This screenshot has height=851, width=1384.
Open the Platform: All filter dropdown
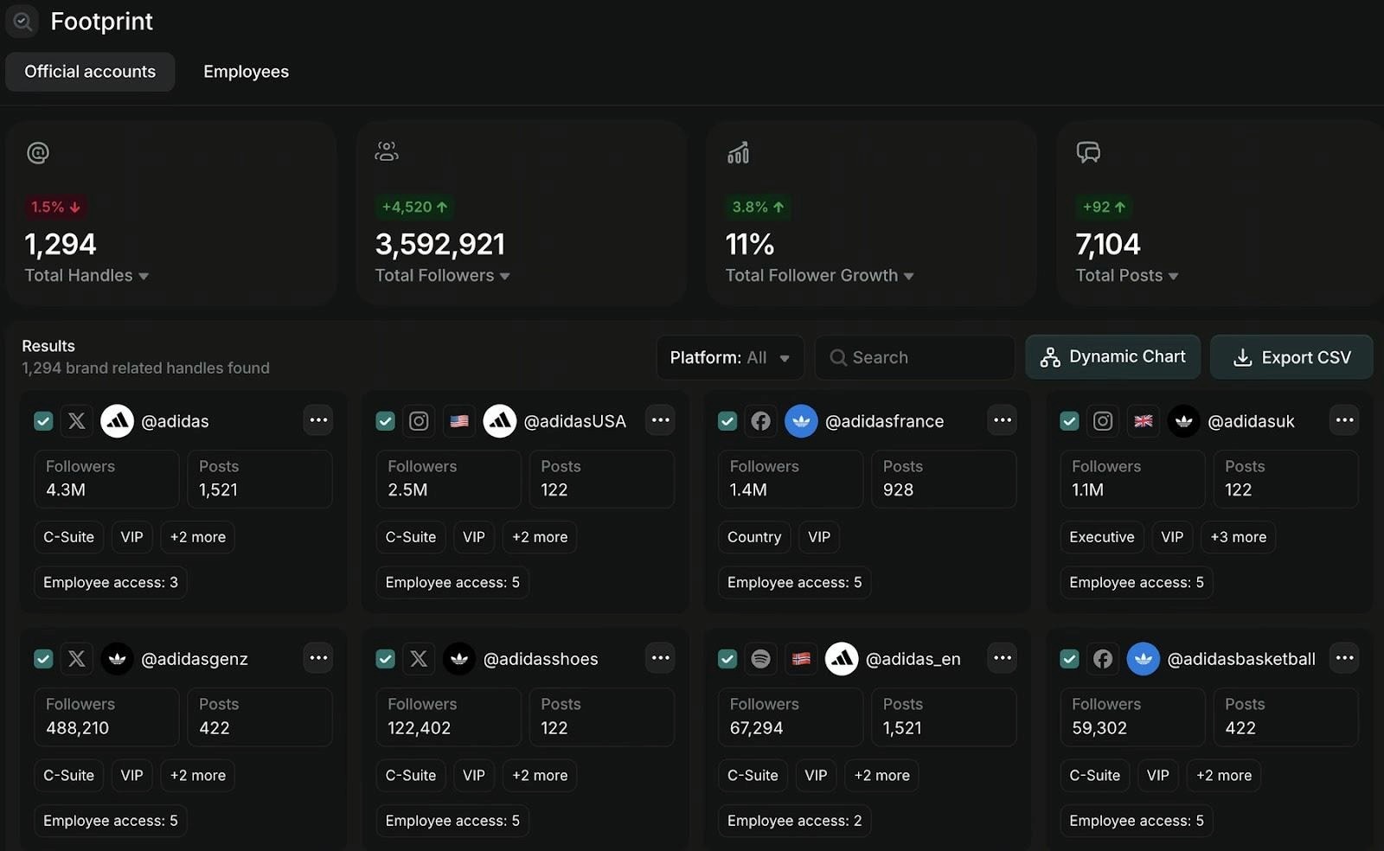[730, 358]
